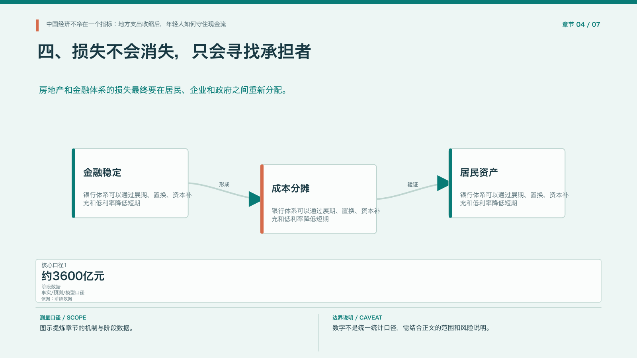Screen dimensions: 637x358
Task: Select the 事实/预测/模型口径 line
Action: [x=63, y=293]
